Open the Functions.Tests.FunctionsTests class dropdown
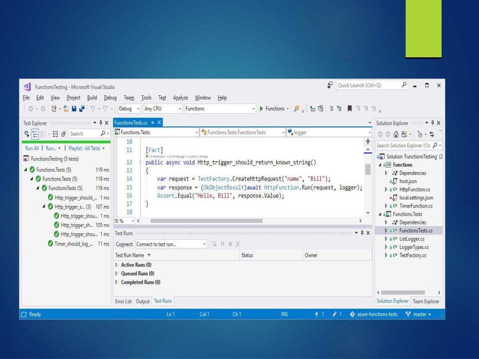The height and width of the screenshot is (359, 479). point(243,132)
